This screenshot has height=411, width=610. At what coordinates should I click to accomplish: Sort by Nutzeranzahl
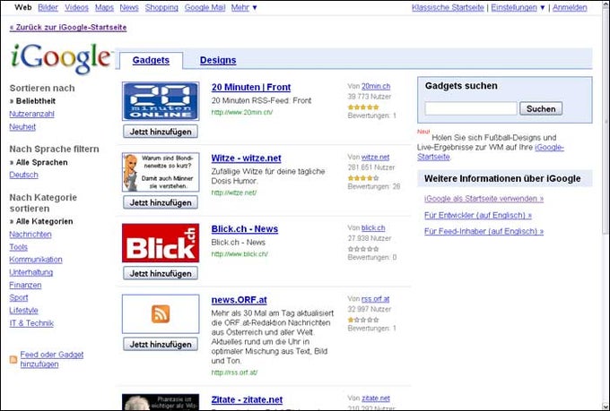[32, 114]
